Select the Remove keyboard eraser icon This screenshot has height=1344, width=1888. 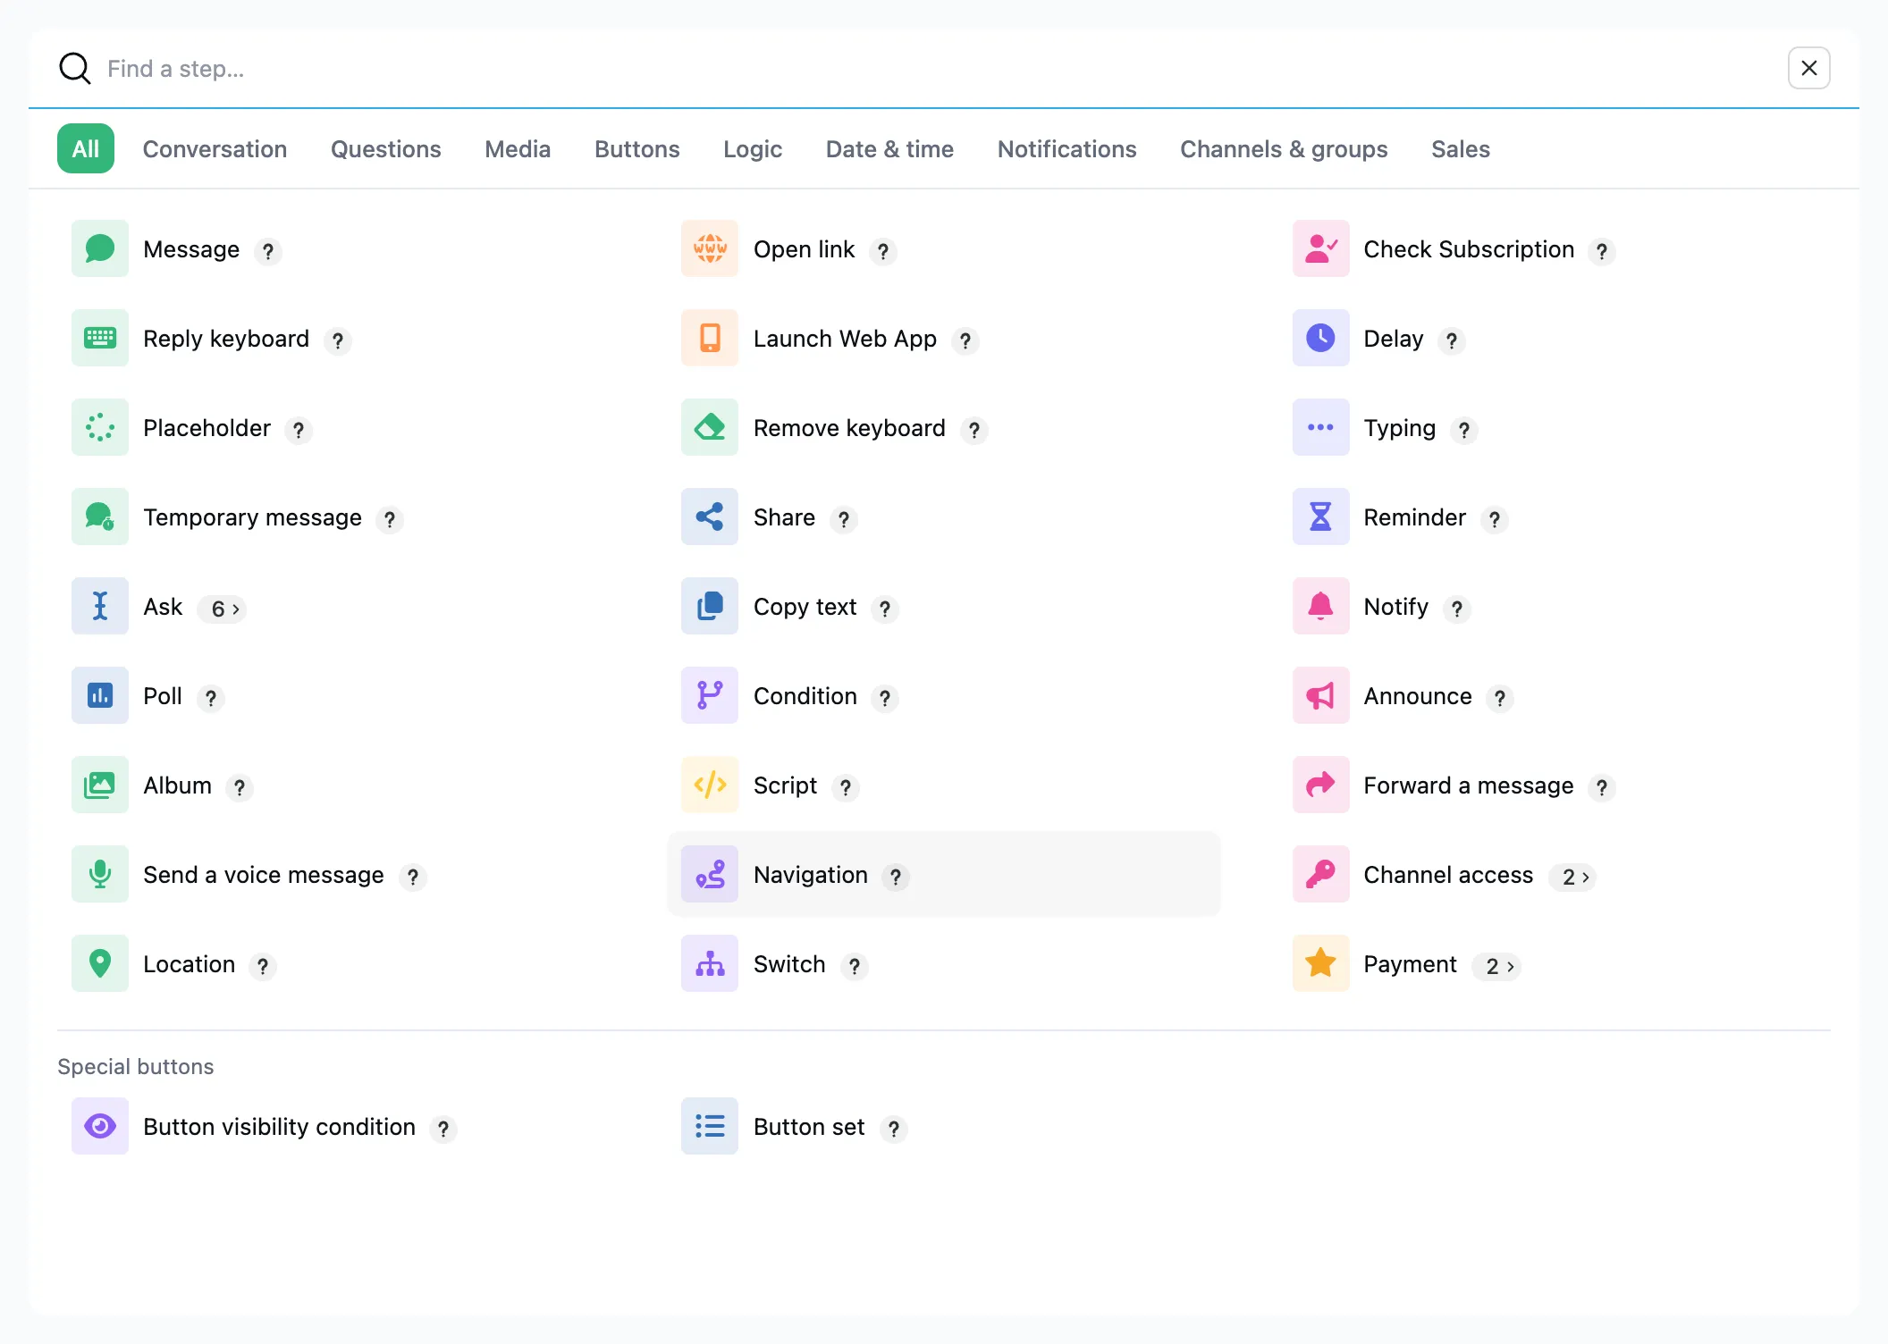point(710,427)
